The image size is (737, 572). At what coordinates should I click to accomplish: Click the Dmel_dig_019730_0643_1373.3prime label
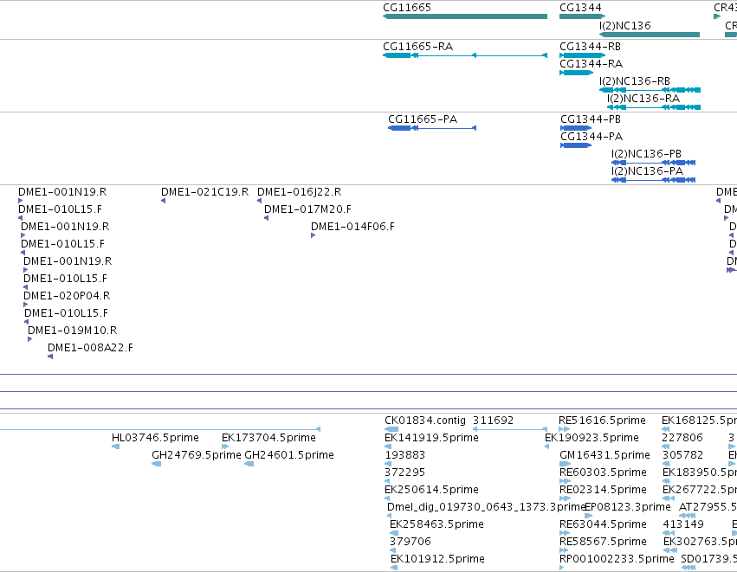pos(486,507)
